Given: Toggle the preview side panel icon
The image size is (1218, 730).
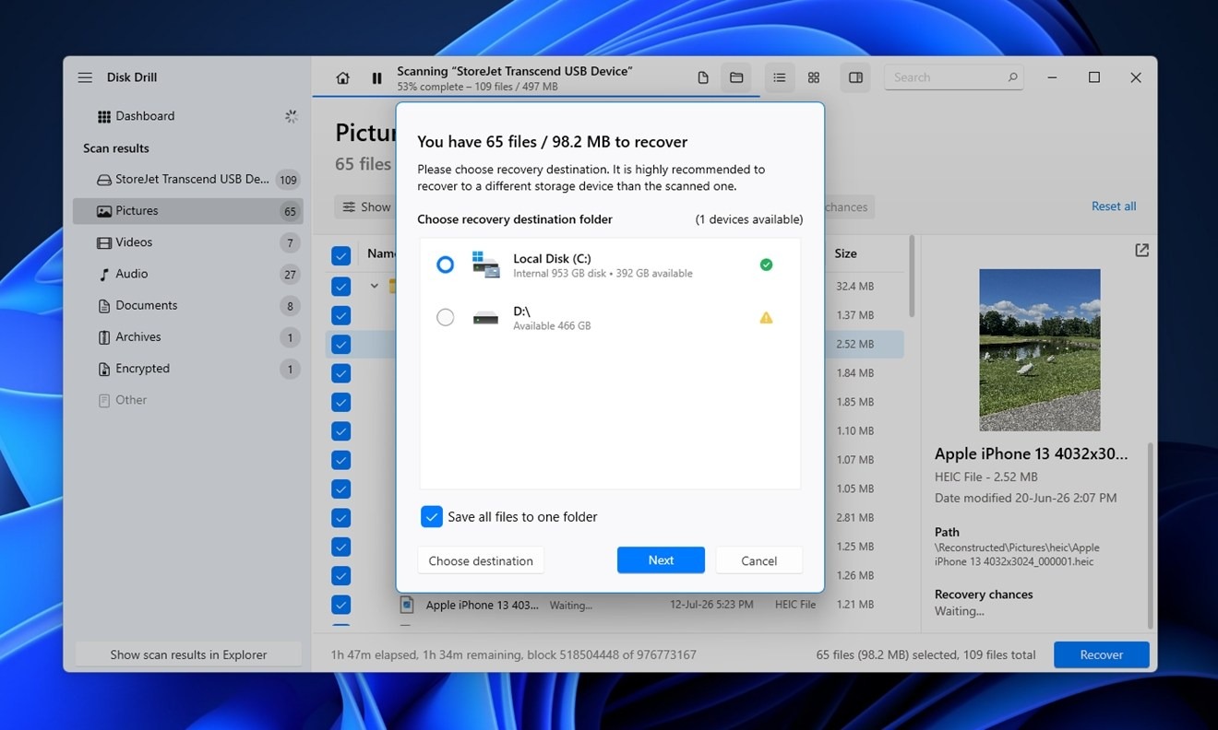Looking at the screenshot, I should tap(855, 78).
